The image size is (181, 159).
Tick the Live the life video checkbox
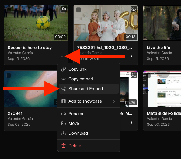[x=148, y=10]
